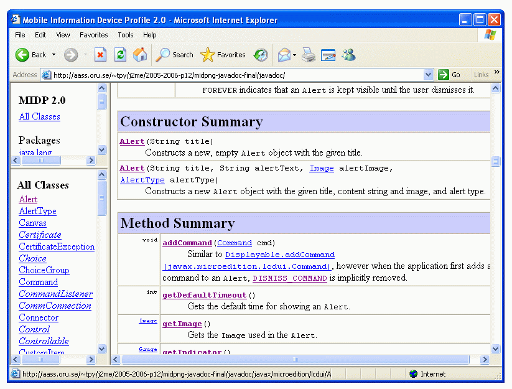Open the Gauge return type link
Screen dimensions: 512x389
click(148, 350)
